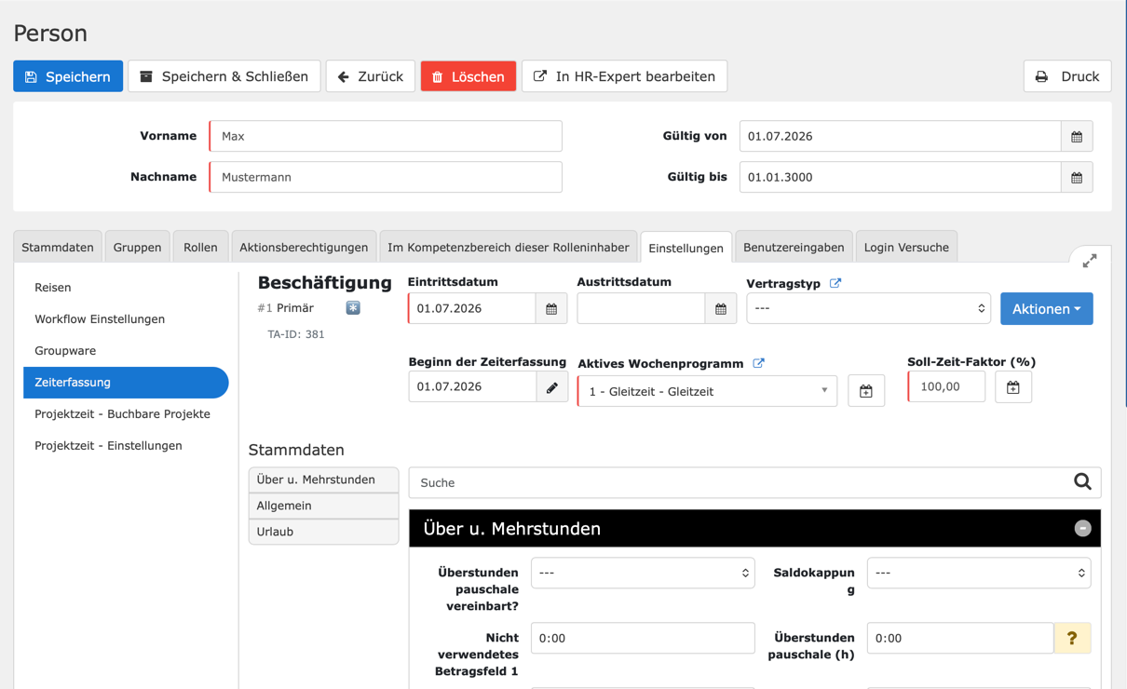
Task: Open calendar picker for Gültig von
Action: point(1077,136)
